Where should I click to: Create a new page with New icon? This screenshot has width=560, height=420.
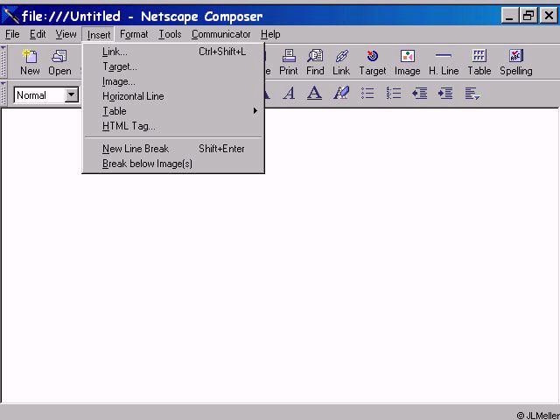(x=30, y=62)
